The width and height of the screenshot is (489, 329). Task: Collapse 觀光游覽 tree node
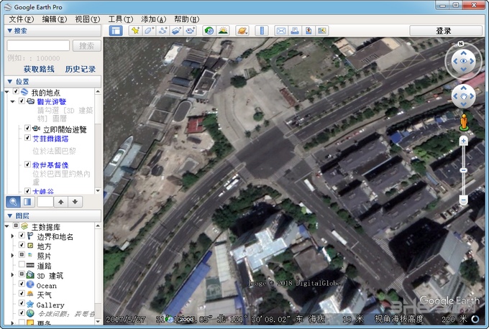(x=13, y=101)
